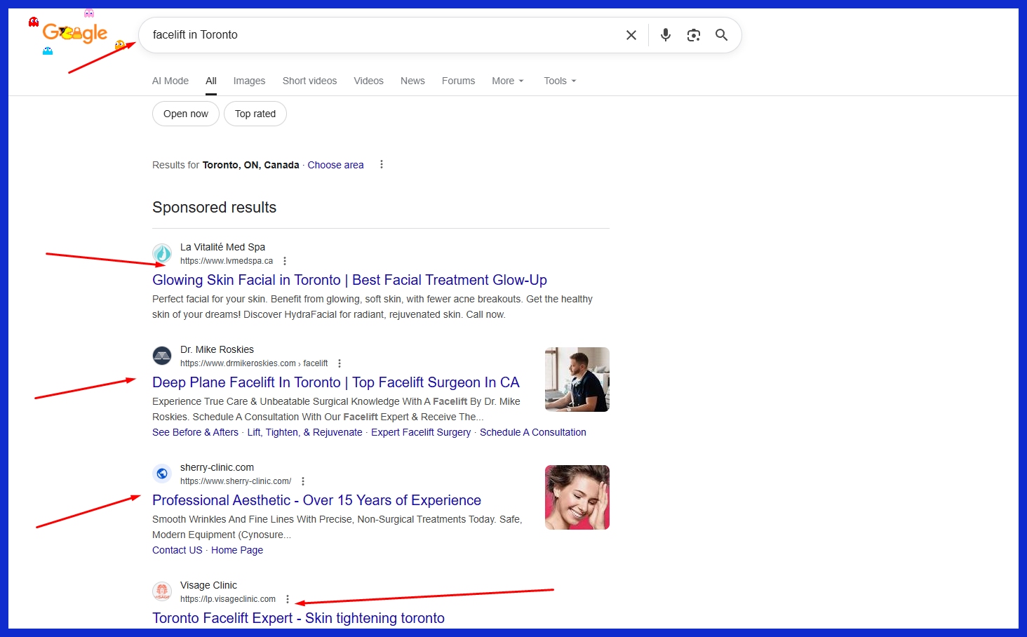Enable the Top rated filter
Screen dimensions: 1027x637
255,113
